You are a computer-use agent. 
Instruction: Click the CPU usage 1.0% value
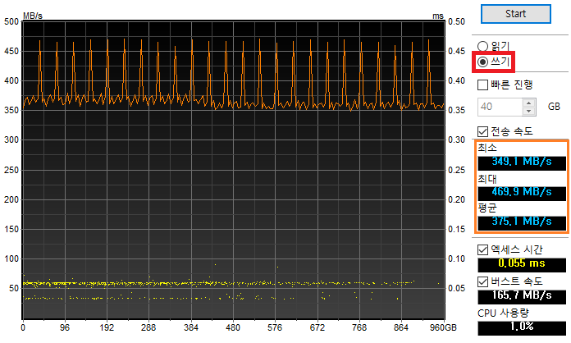tap(522, 327)
